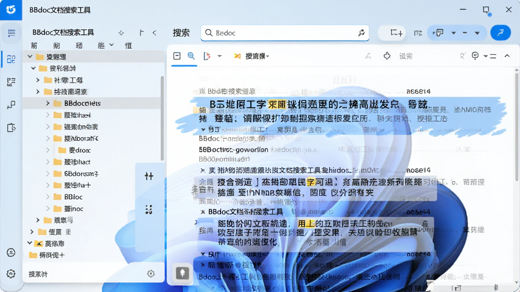Focus the search field containing "Bcdoc"

click(285, 33)
